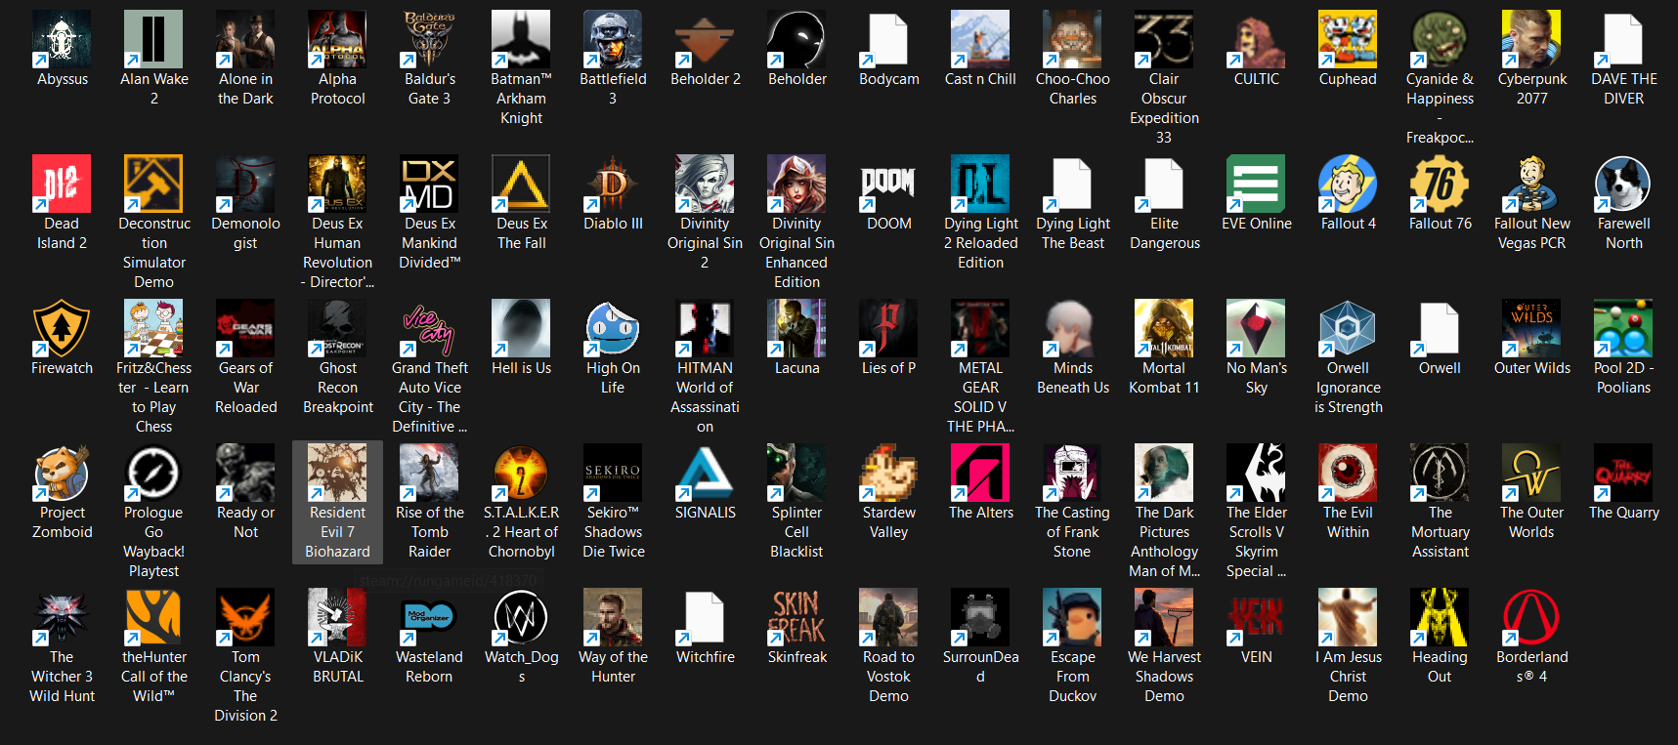Select the Stardew Valley chicken icon
This screenshot has height=745, width=1678.
(x=888, y=474)
